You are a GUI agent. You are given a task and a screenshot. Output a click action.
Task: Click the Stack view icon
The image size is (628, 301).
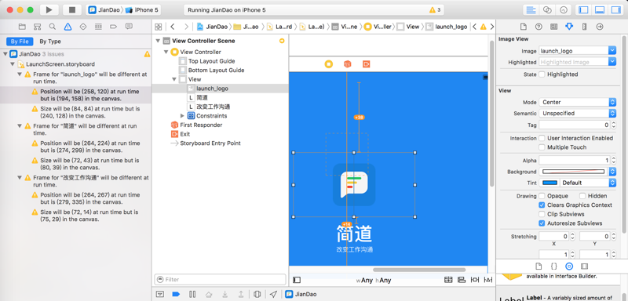pyautogui.click(x=448, y=280)
